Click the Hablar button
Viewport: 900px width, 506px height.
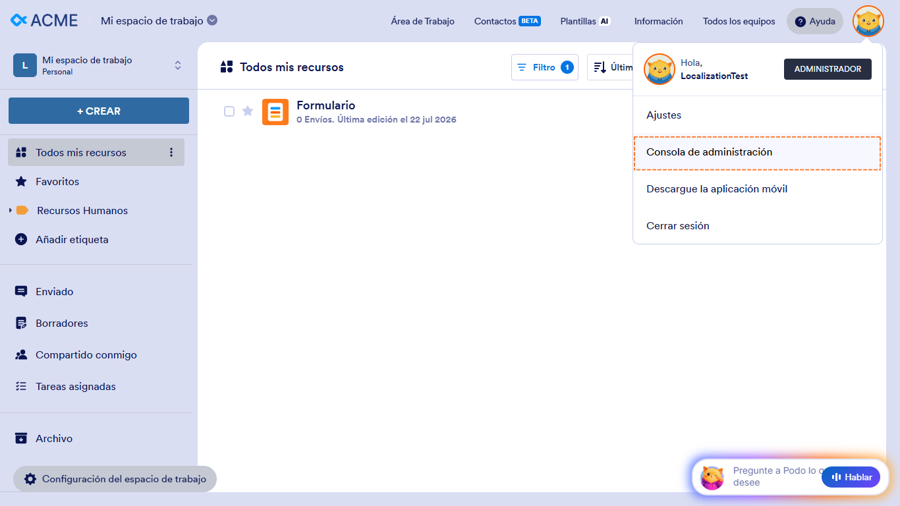(x=851, y=477)
